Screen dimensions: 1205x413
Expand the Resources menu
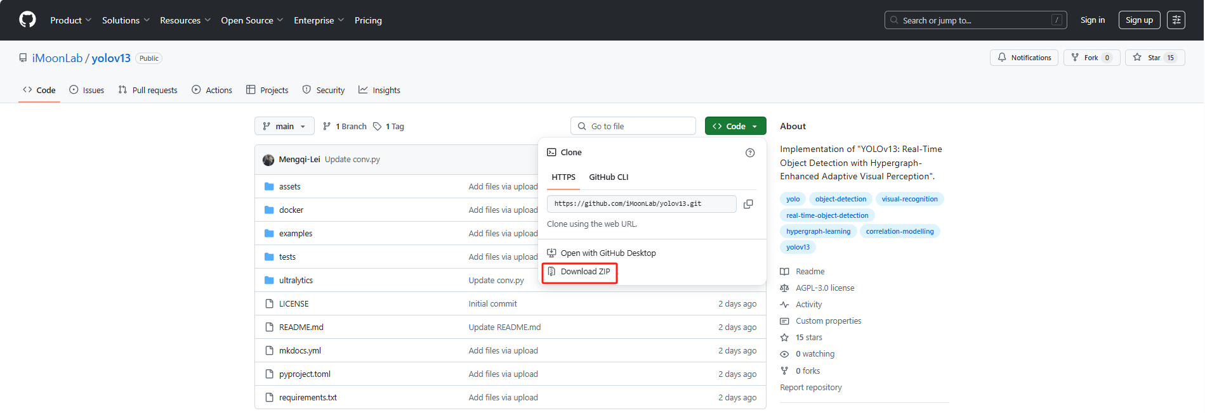click(185, 20)
